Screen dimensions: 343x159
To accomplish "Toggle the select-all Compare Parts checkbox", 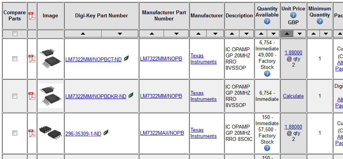I will point(15,33).
